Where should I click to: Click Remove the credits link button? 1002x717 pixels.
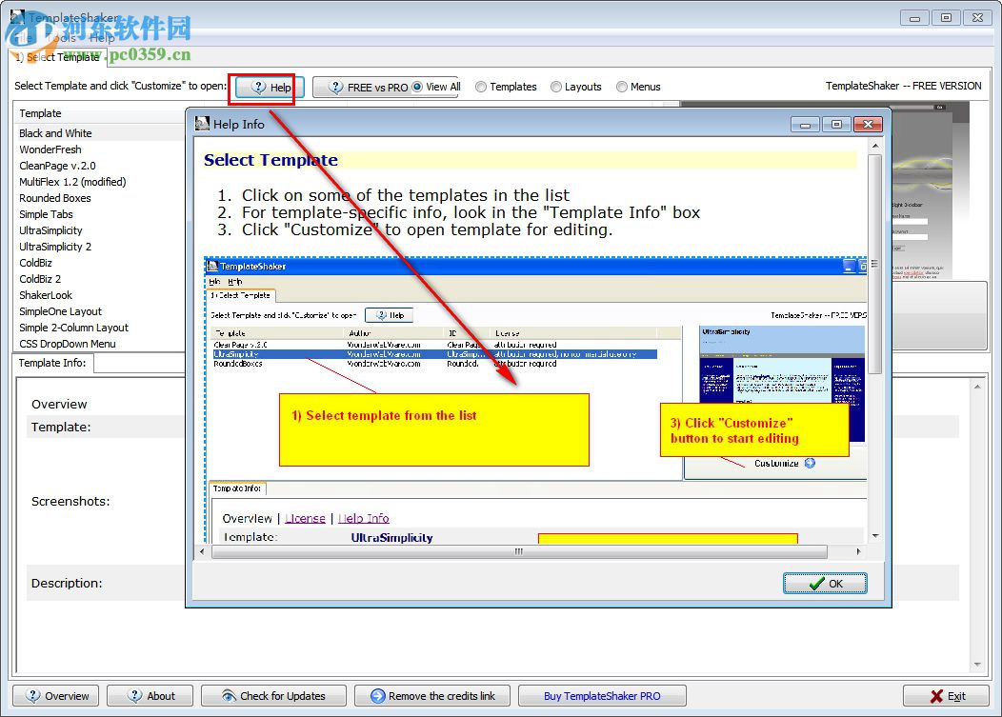click(432, 696)
